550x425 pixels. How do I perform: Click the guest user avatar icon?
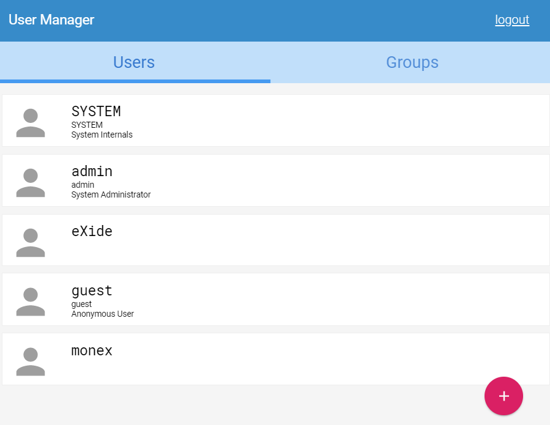click(31, 301)
